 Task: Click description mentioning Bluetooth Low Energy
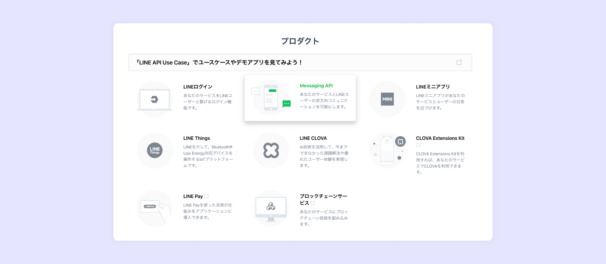click(x=208, y=156)
